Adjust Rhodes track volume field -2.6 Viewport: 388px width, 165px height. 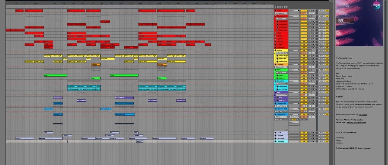[304, 67]
